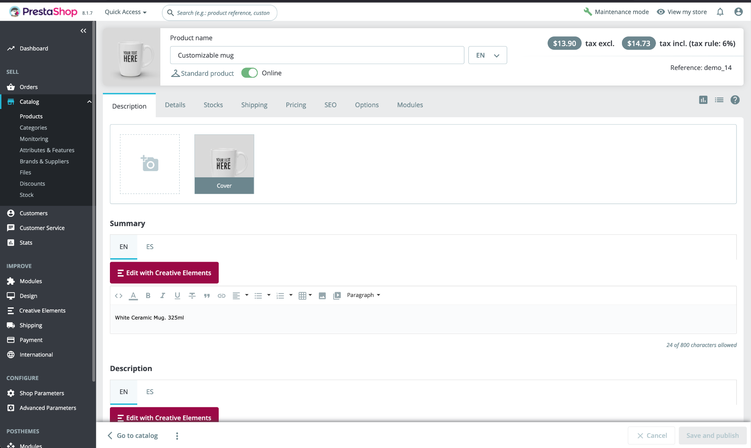
Task: Expand the Paragraph format dropdown
Action: tap(363, 295)
